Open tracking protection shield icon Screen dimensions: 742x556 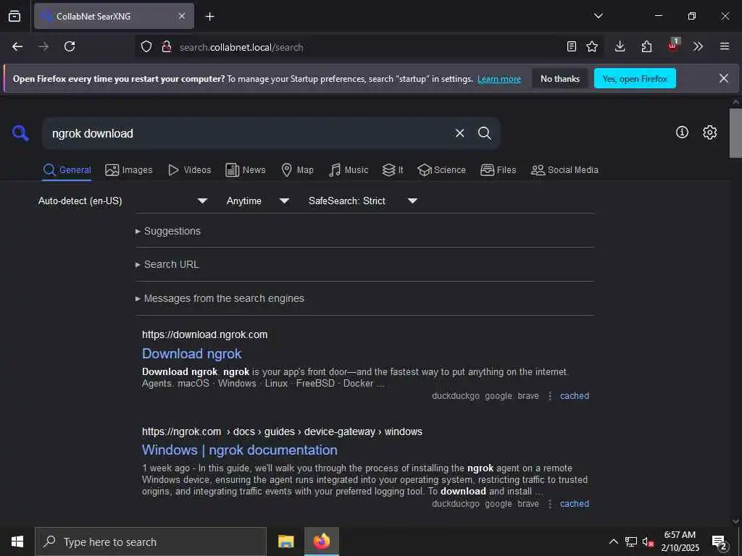tap(146, 47)
